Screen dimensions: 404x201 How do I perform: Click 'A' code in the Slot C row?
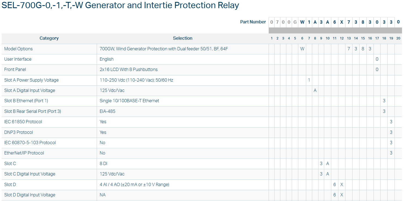pos(328,164)
